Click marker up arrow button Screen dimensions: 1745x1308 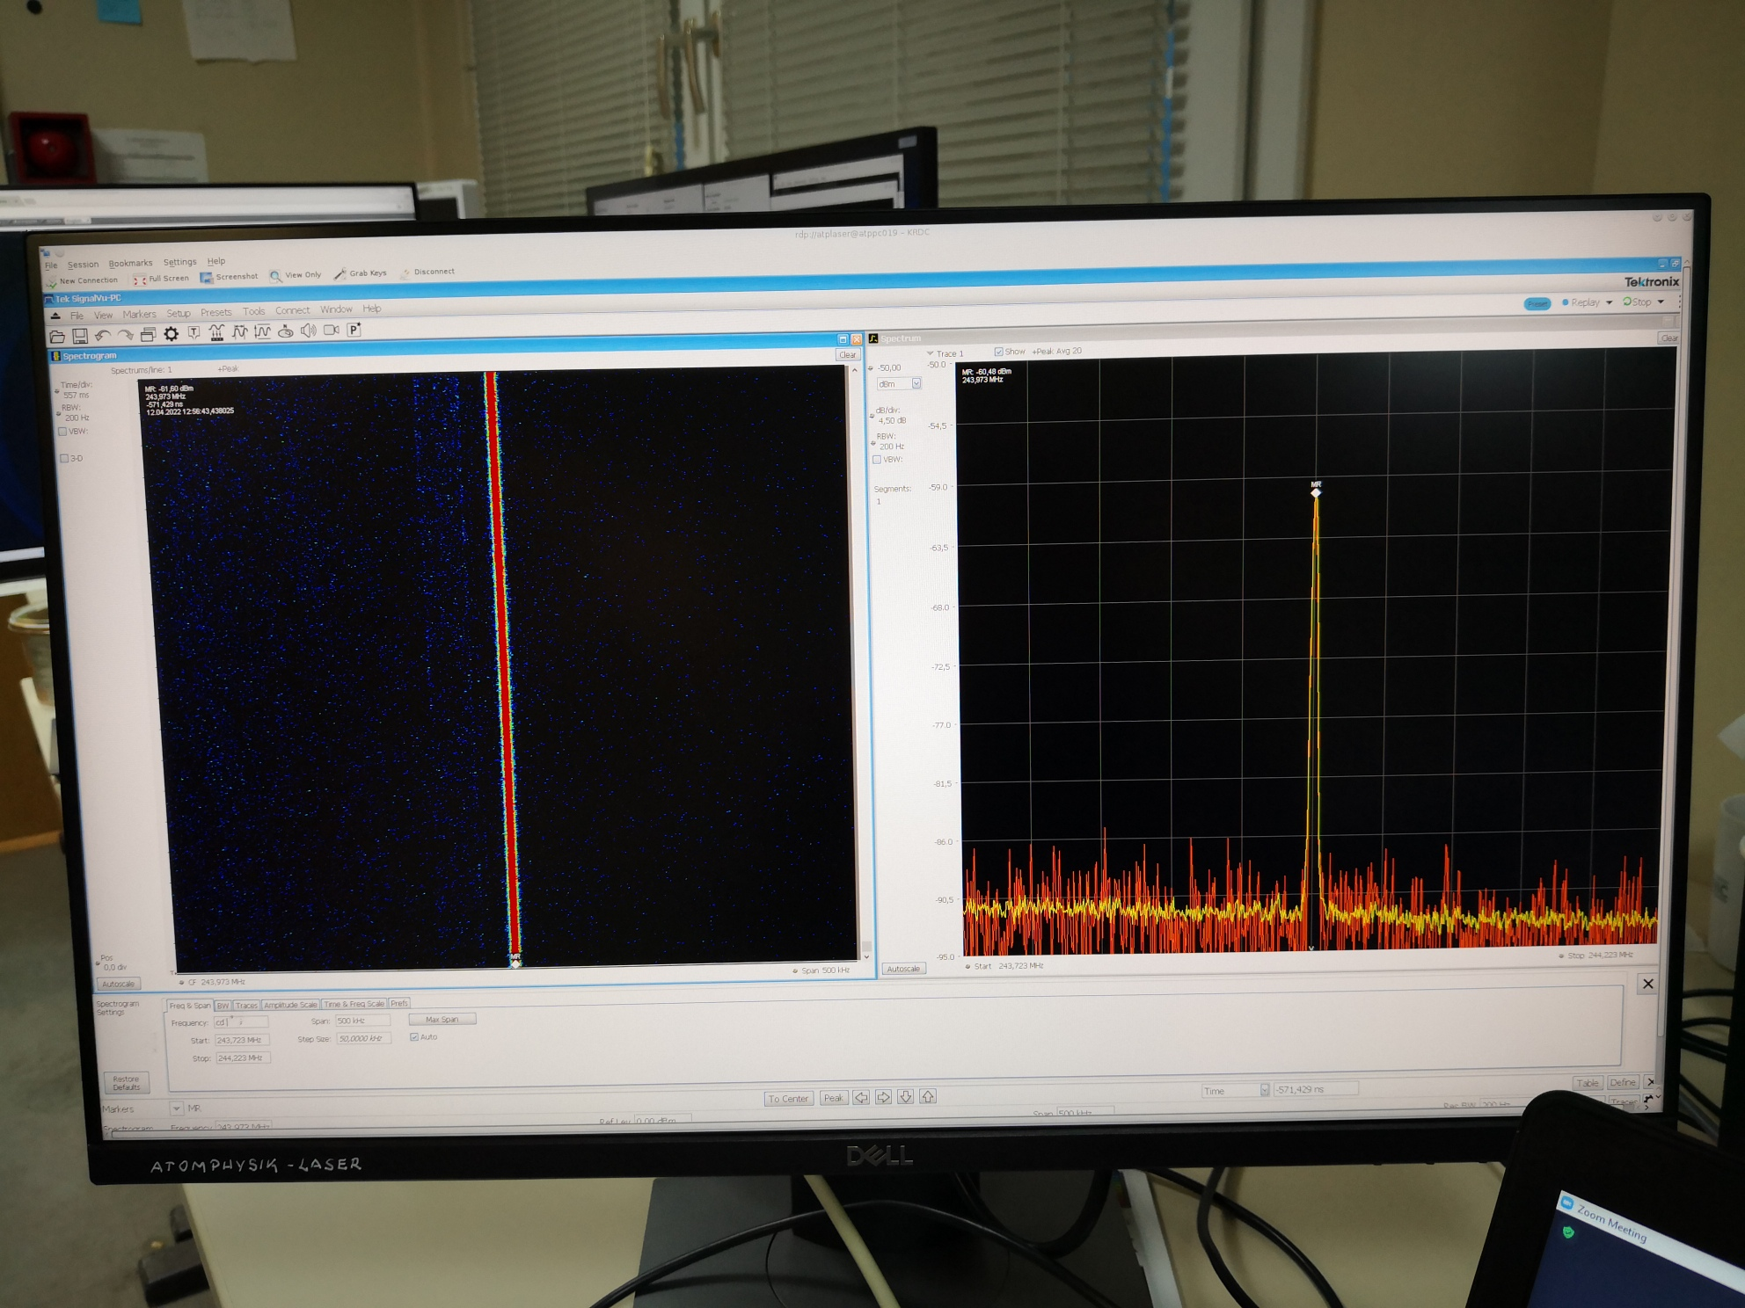coord(928,1096)
